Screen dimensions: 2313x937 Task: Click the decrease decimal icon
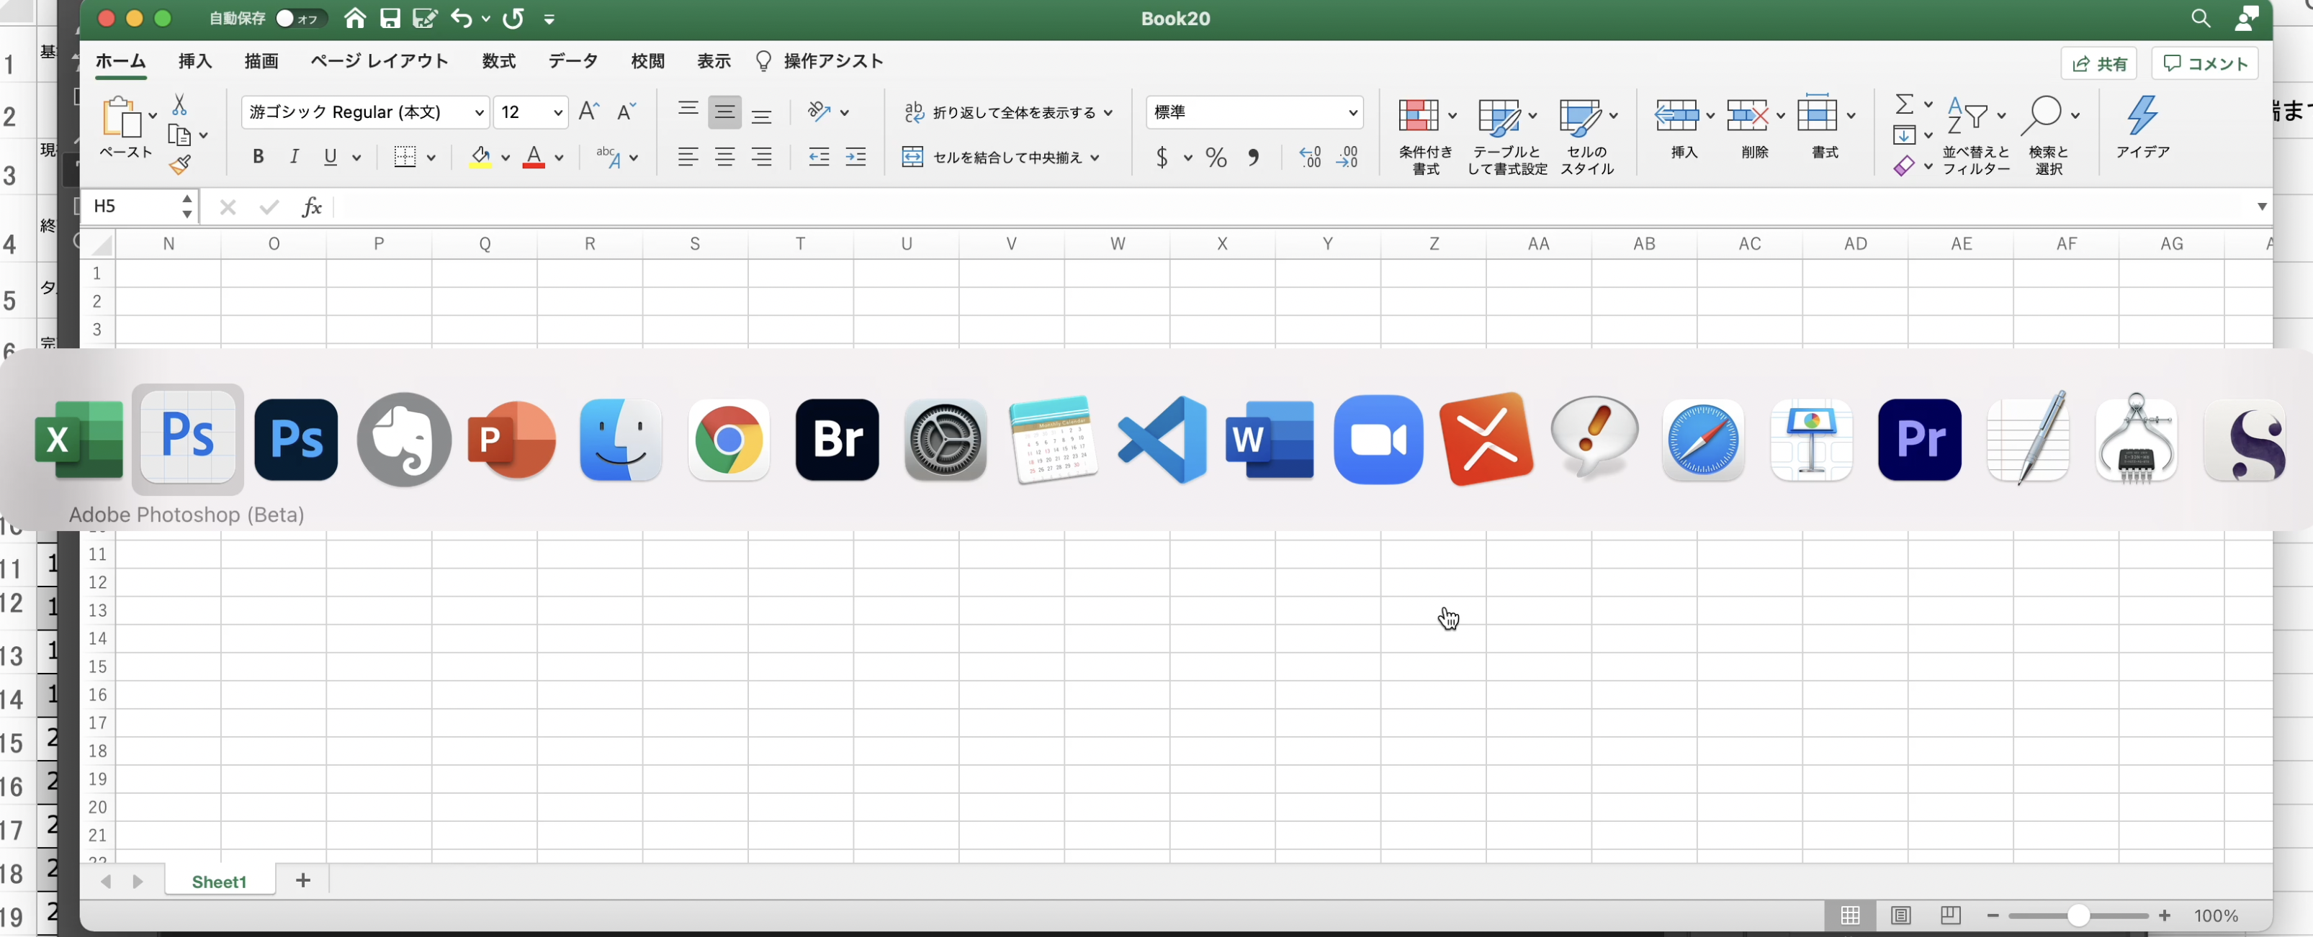point(1347,158)
